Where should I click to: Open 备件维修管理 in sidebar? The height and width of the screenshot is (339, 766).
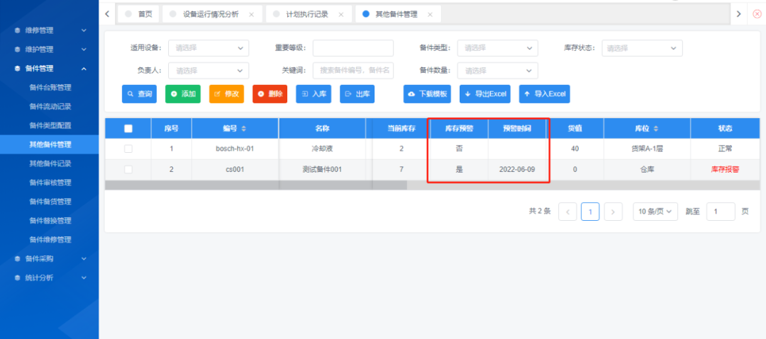(50, 239)
